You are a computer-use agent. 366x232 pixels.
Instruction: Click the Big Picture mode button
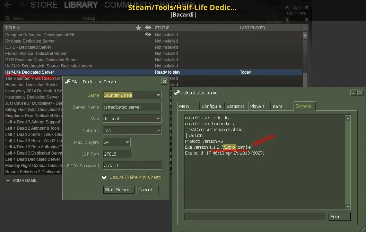tap(297, 13)
